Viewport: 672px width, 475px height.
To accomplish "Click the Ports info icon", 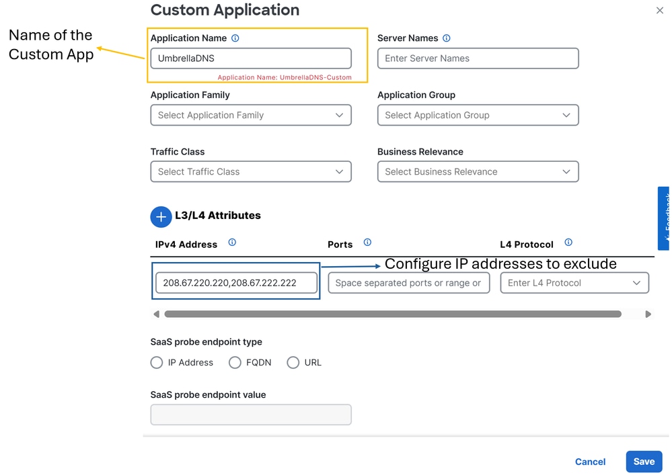I will 367,243.
